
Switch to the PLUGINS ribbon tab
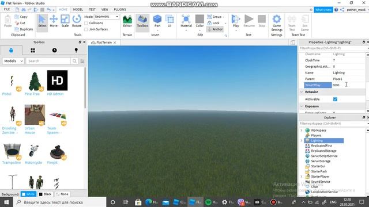(120, 9)
